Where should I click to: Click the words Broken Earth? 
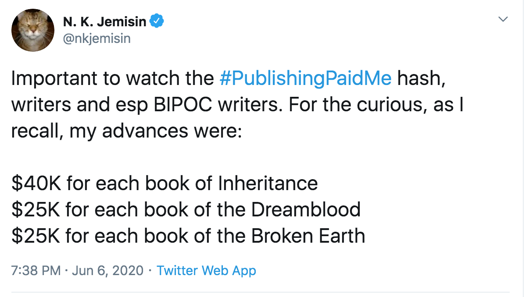coord(308,236)
